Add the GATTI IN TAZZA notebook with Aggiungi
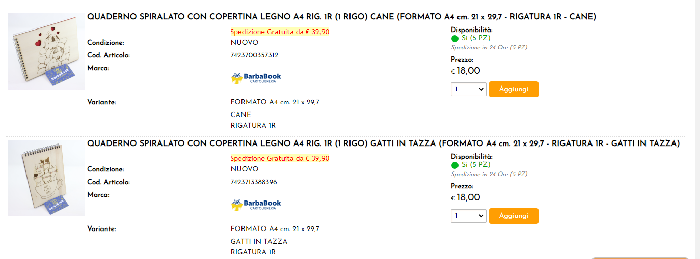This screenshot has height=259, width=700. click(513, 216)
